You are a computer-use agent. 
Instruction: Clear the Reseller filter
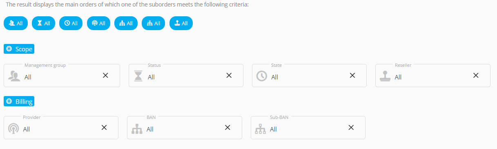click(x=476, y=75)
